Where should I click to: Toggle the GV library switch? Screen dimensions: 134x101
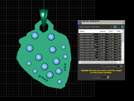tap(113, 27)
